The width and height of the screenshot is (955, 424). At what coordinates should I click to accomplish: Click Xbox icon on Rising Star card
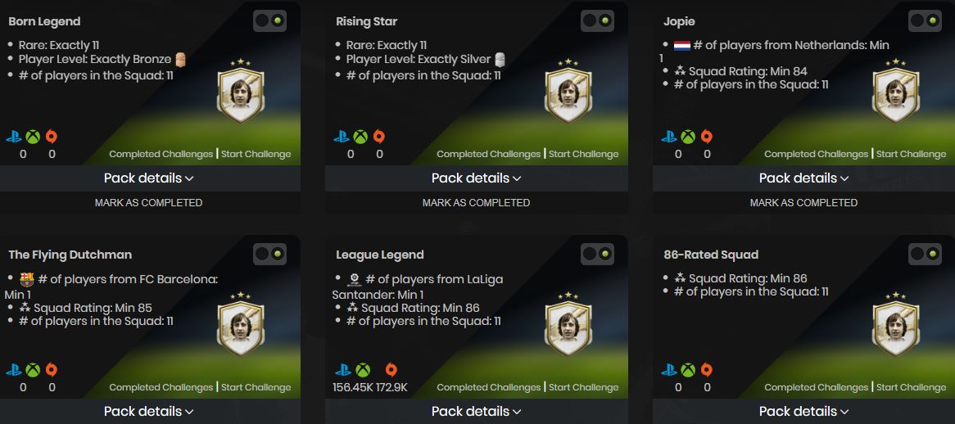click(x=360, y=137)
